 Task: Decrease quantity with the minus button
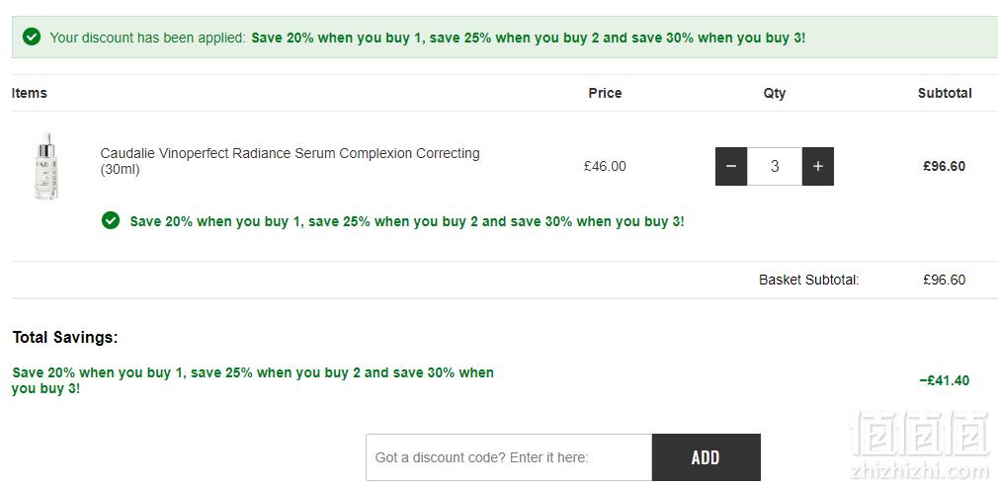(x=730, y=166)
